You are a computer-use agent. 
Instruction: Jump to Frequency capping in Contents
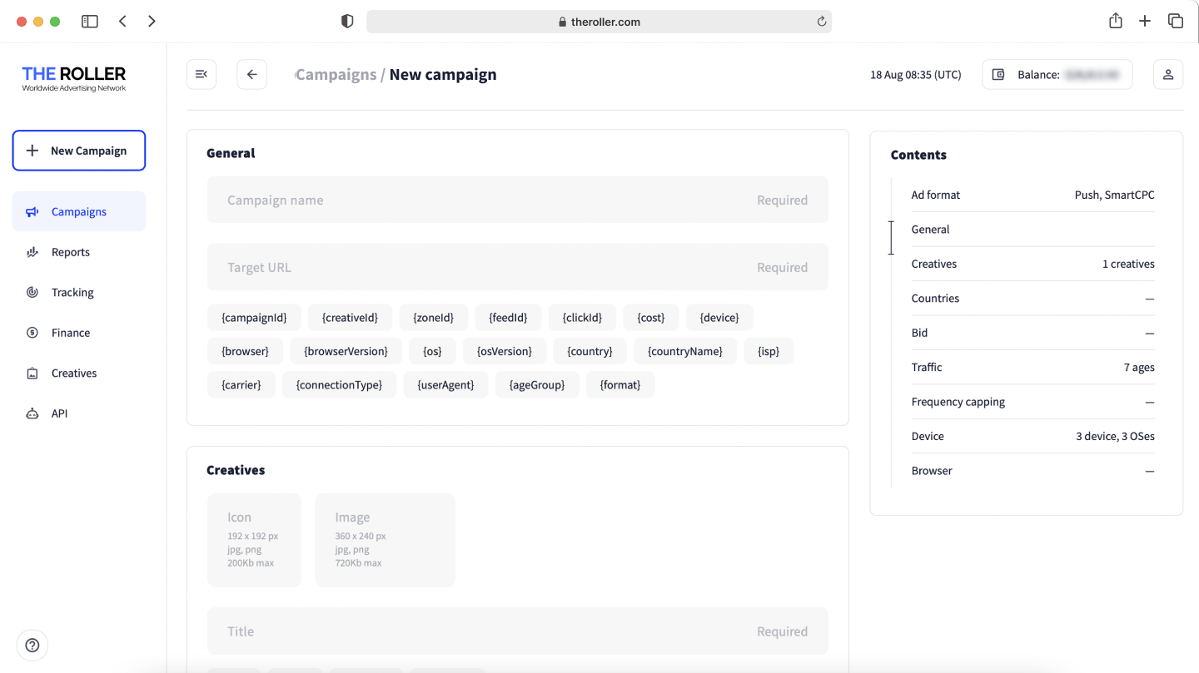point(958,401)
